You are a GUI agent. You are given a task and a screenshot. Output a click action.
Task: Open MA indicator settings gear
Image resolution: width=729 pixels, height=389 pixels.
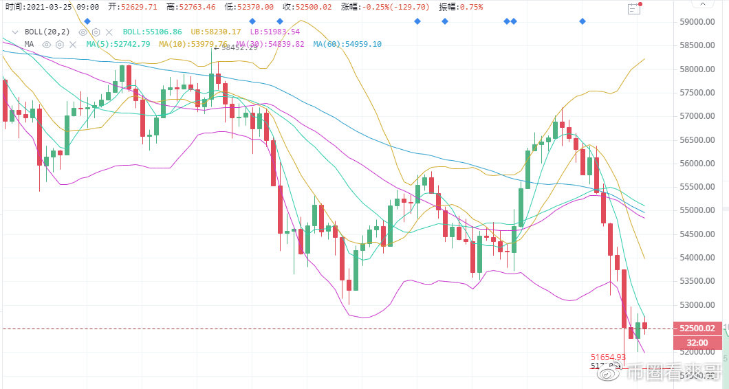60,45
